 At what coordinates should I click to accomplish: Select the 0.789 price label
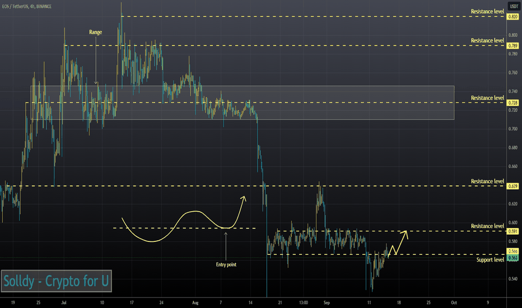click(x=513, y=45)
